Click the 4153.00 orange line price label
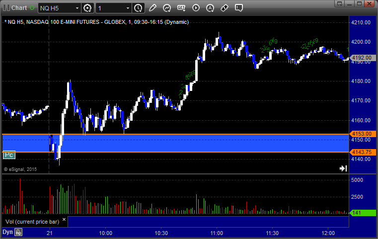378x239 pixels. tap(363, 134)
